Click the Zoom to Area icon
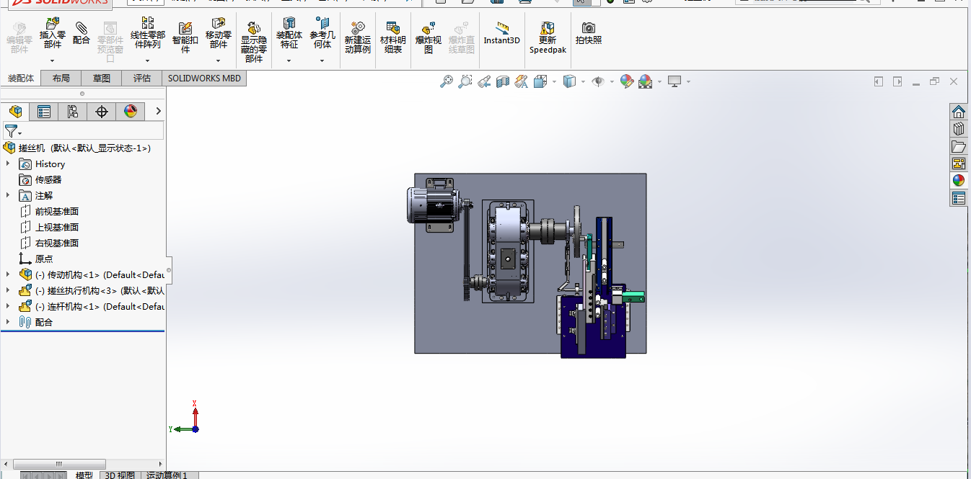The height and width of the screenshot is (479, 971). click(x=466, y=81)
